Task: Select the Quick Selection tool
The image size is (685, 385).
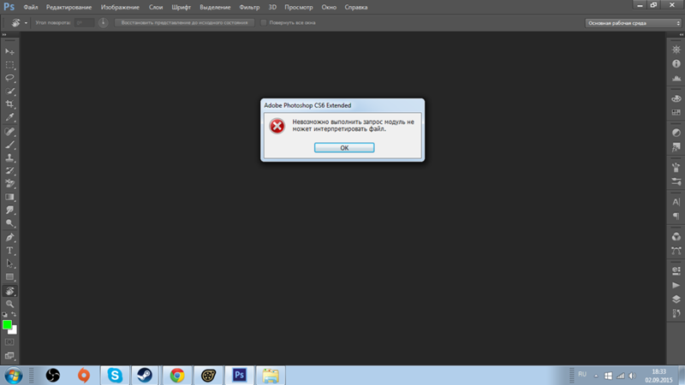Action: (9, 91)
